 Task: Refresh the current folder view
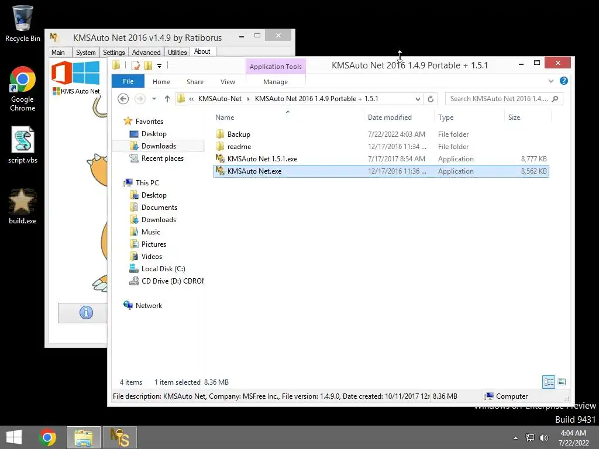pyautogui.click(x=431, y=99)
